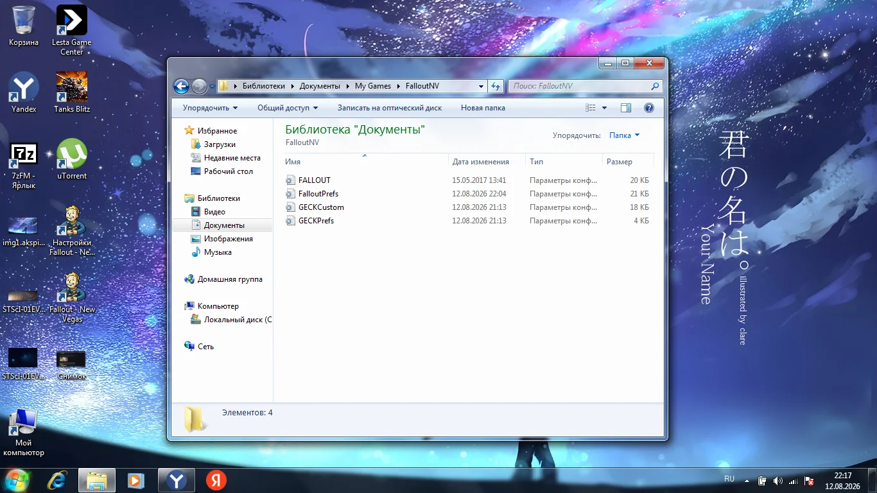Open Explorer help question mark
This screenshot has width=877, height=493.
[648, 108]
